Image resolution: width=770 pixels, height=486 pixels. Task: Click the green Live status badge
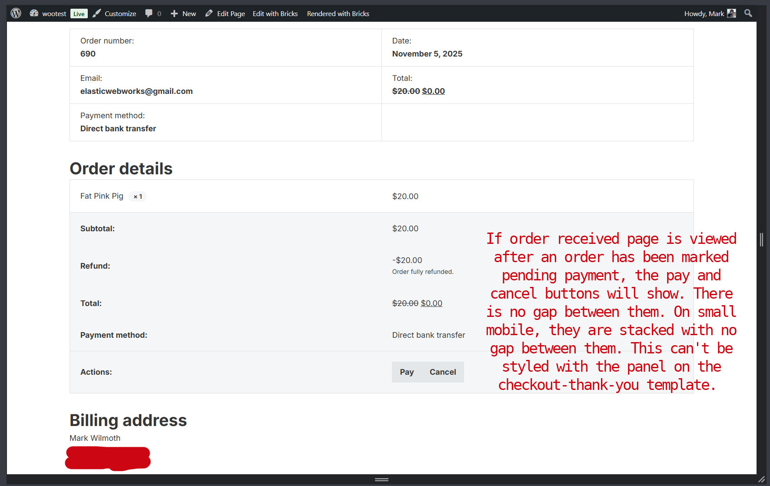click(x=79, y=14)
